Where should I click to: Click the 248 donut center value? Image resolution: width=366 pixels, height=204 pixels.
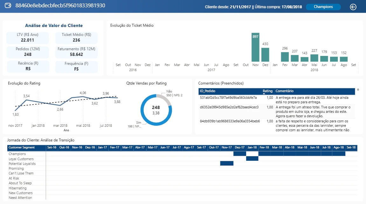(156, 107)
